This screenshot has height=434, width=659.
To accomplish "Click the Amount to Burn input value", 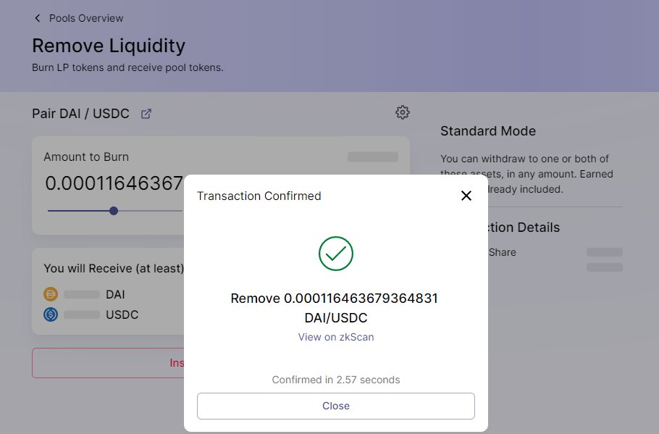I will pyautogui.click(x=114, y=183).
